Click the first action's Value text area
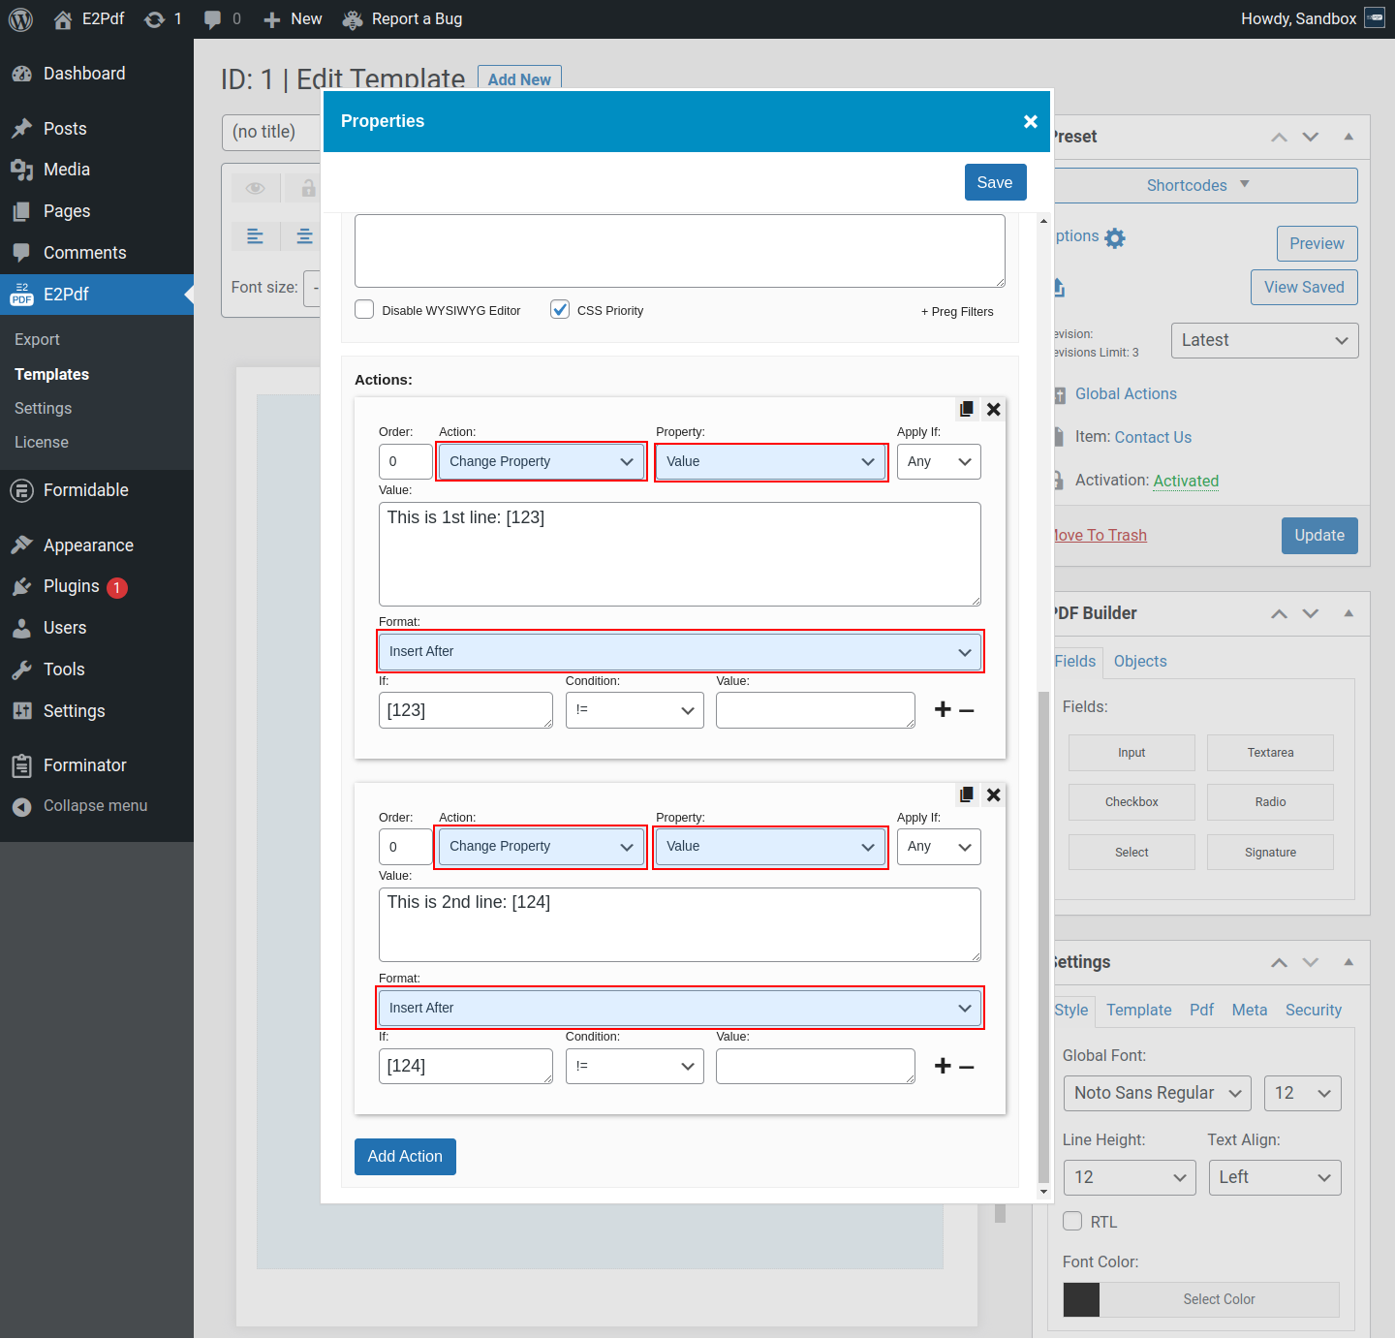1395x1339 pixels. pos(679,554)
